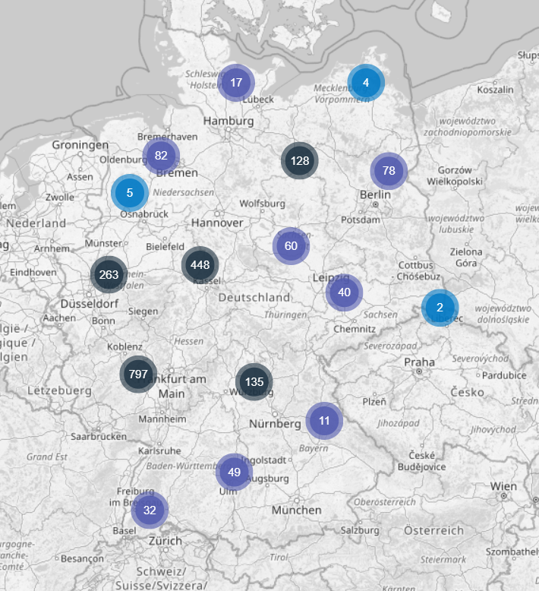Click the Potsdam city label

click(x=361, y=220)
